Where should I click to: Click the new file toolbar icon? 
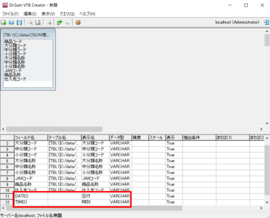[4, 22]
